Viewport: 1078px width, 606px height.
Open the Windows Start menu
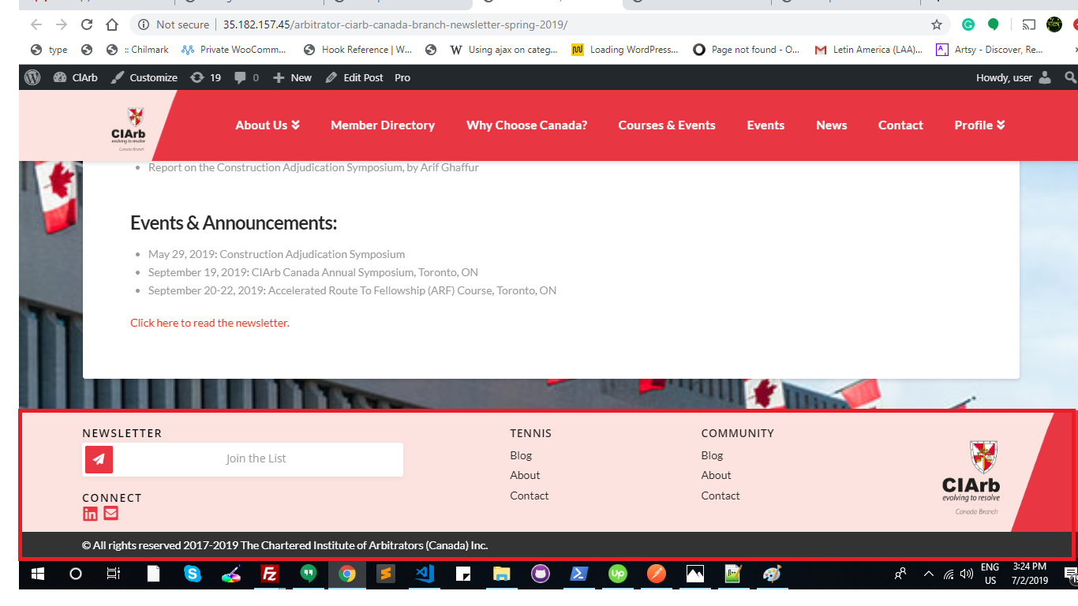click(37, 574)
